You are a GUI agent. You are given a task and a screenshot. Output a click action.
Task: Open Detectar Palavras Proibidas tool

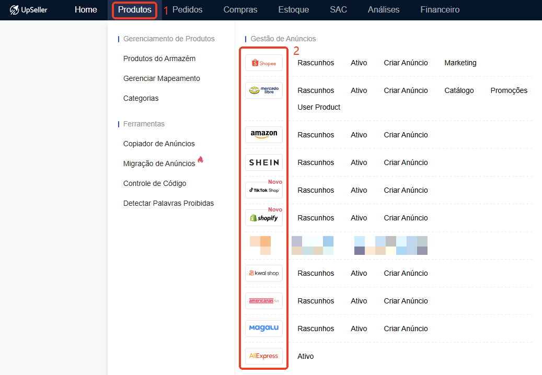(168, 203)
